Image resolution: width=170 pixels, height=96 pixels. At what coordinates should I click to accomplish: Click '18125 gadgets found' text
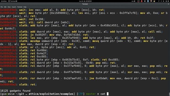click(x=15, y=91)
